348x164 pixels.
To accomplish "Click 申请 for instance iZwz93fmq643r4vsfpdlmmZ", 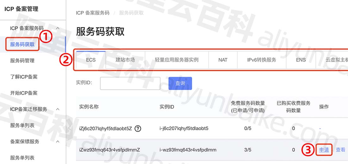I will (324, 150).
